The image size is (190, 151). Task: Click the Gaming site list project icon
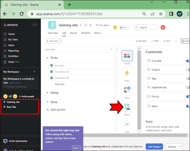52,25
